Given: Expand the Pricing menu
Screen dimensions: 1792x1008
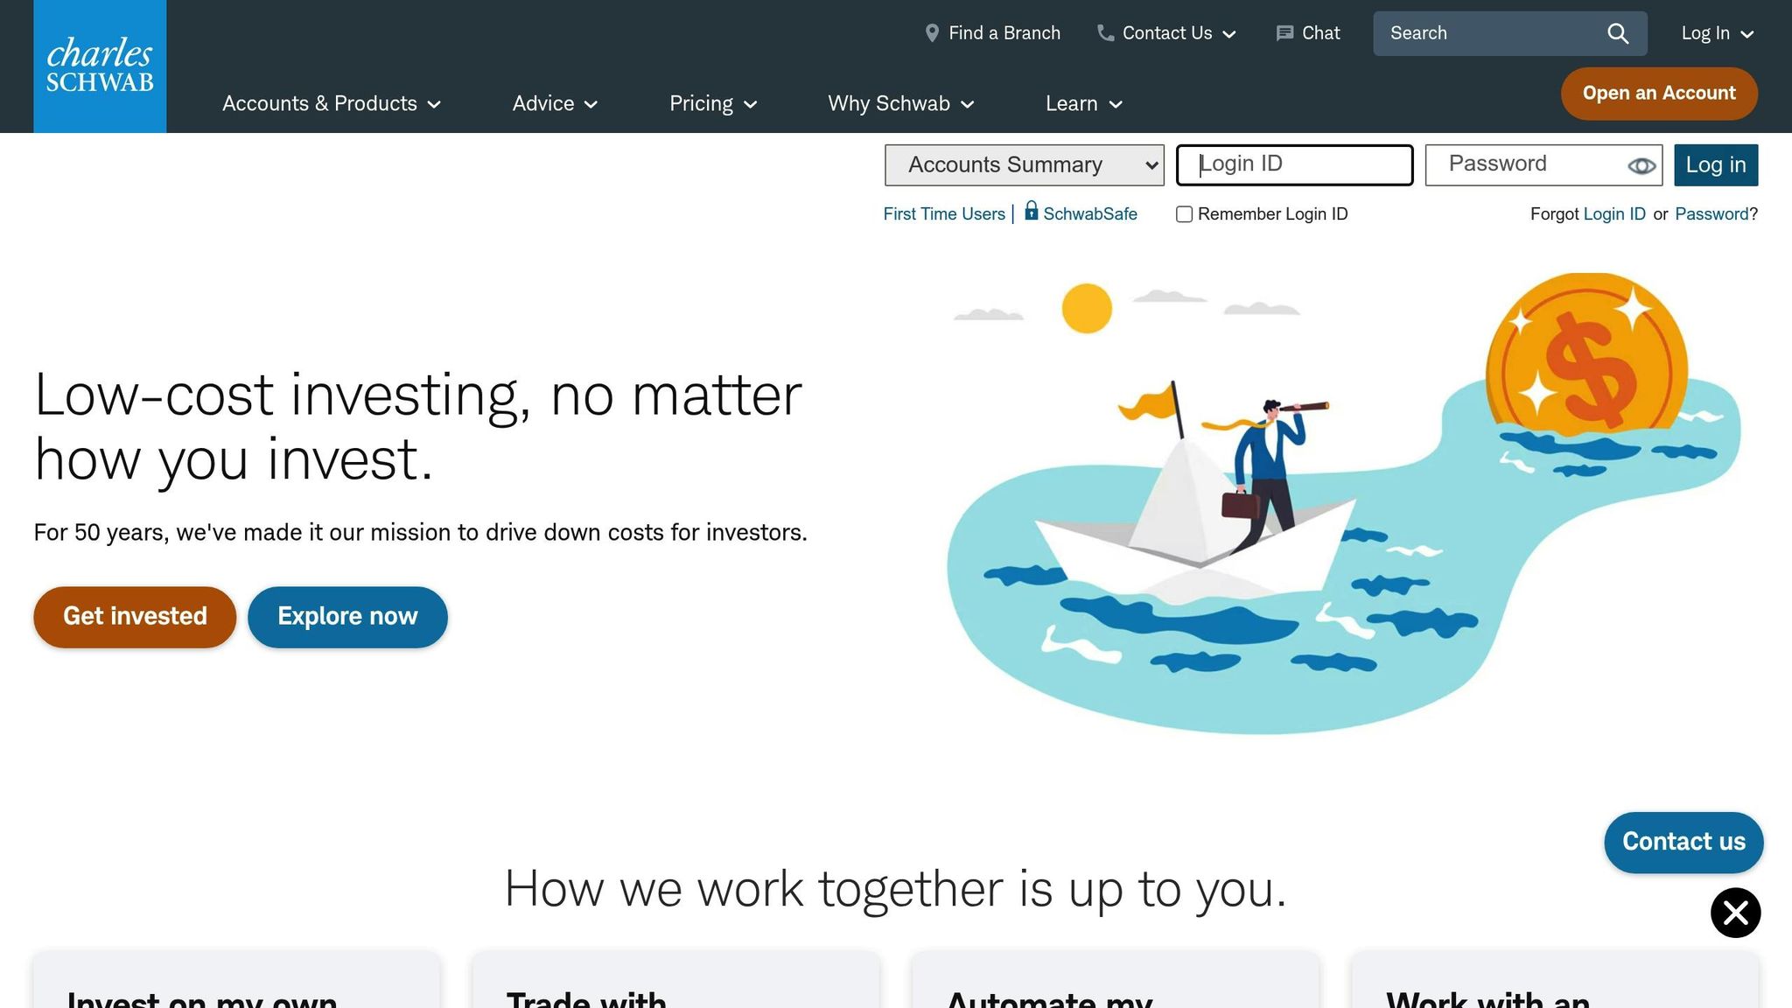Looking at the screenshot, I should click(x=713, y=103).
